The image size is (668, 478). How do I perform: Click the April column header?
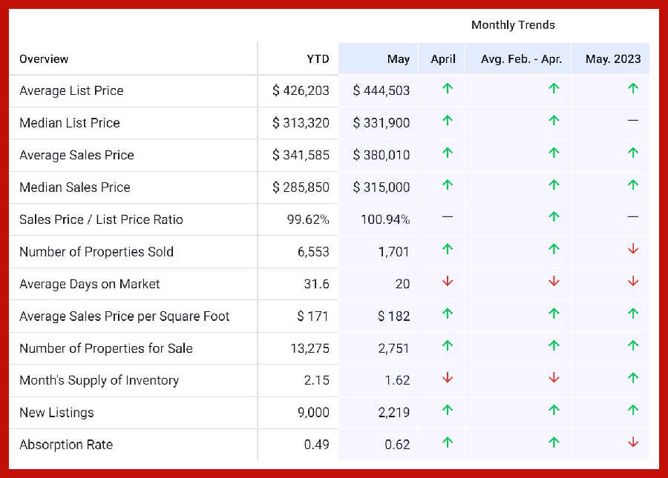[x=443, y=59]
